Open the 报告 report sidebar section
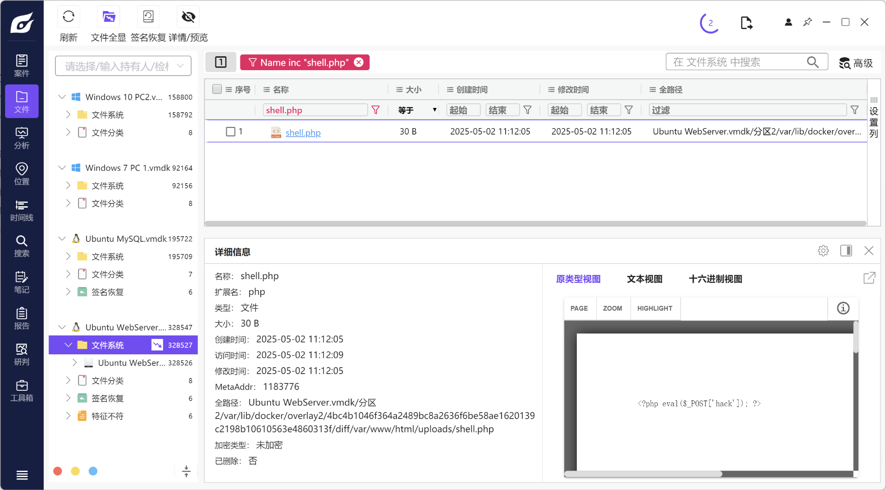This screenshot has height=490, width=886. [x=22, y=318]
